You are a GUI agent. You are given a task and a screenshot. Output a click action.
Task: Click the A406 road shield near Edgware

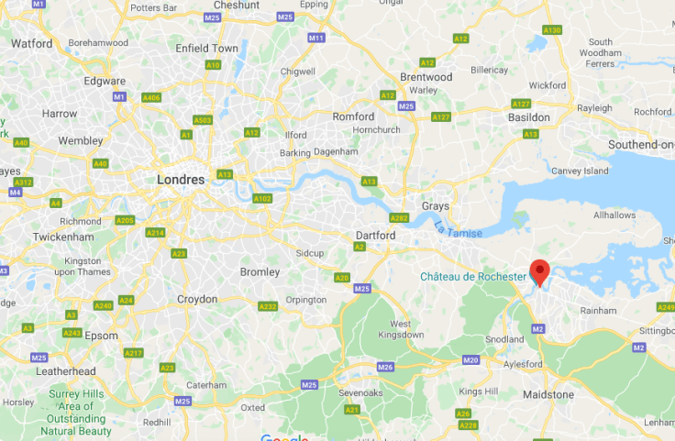click(x=151, y=98)
